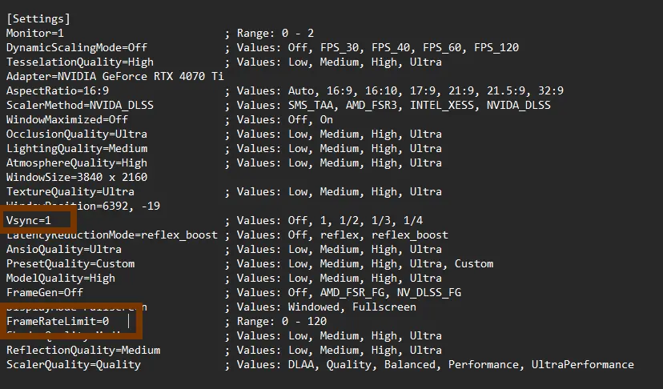Click the ScalerQuality=Quality setting
663x389 pixels.
tap(74, 364)
